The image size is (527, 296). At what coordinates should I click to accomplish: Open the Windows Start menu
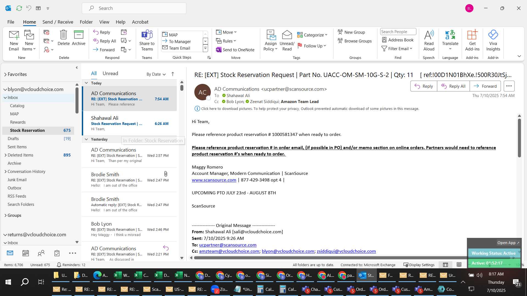pos(8,282)
